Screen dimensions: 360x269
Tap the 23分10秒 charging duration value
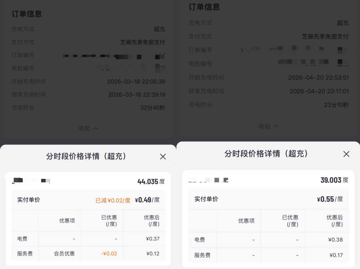pyautogui.click(x=336, y=105)
